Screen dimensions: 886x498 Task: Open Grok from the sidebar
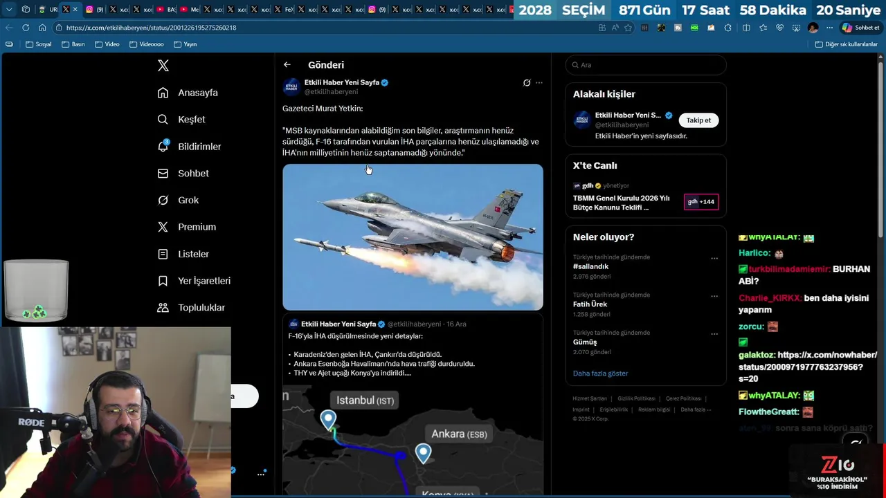(x=178, y=200)
